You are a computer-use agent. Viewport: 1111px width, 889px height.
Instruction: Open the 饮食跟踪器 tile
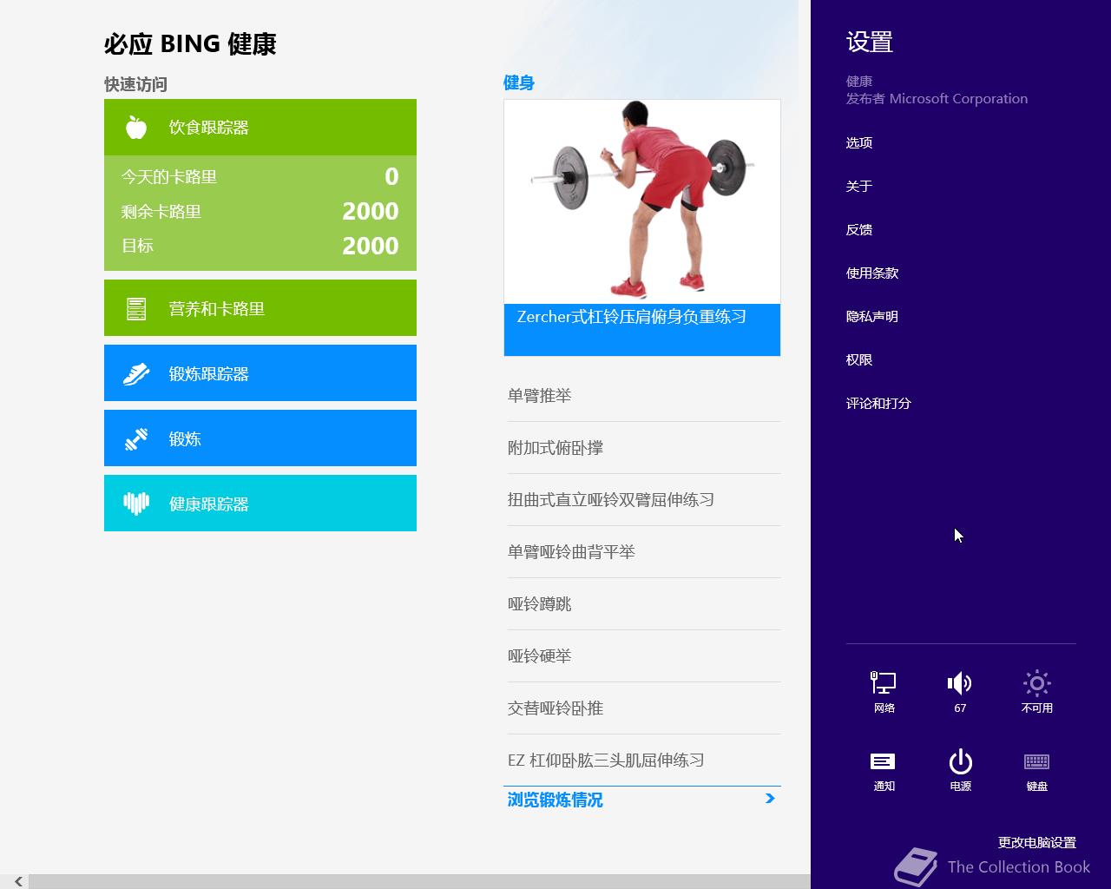(x=260, y=128)
